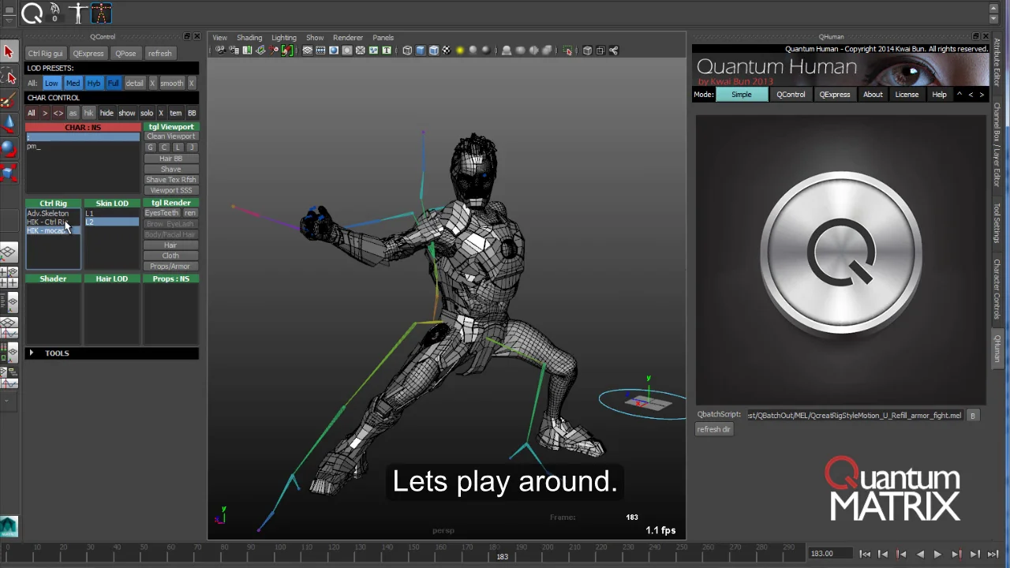
Task: Toggle the Hyb LOD preset
Action: [x=94, y=84]
